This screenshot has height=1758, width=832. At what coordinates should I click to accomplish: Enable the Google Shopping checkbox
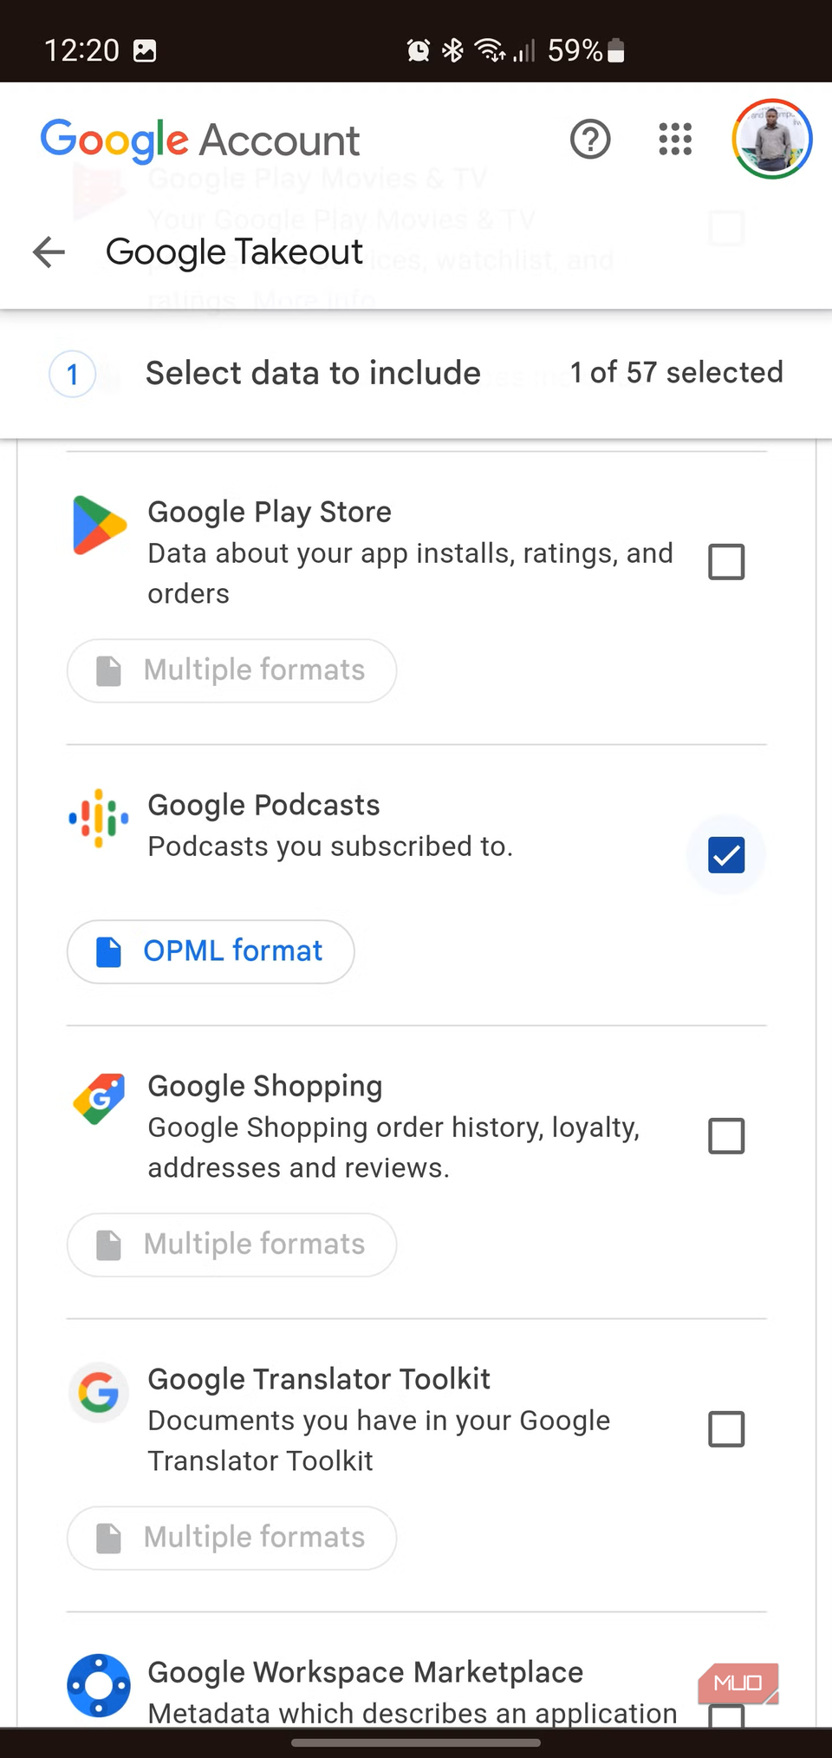(726, 1136)
